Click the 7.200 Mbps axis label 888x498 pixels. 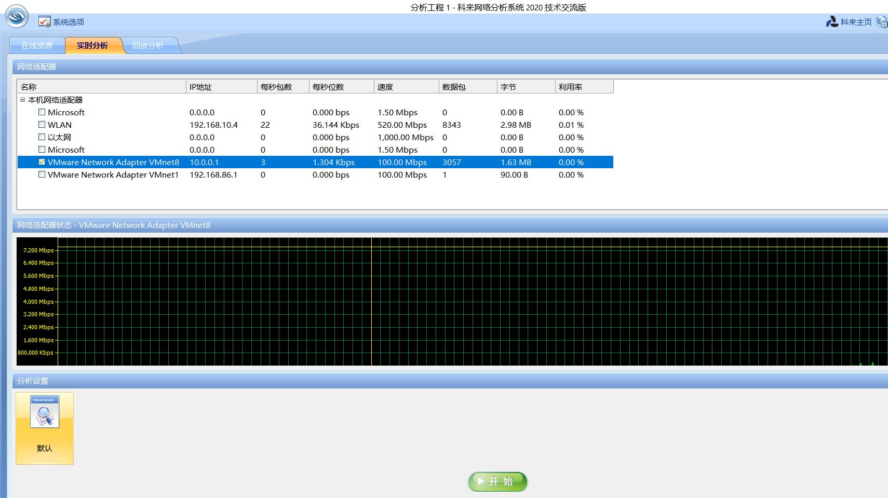click(x=38, y=250)
